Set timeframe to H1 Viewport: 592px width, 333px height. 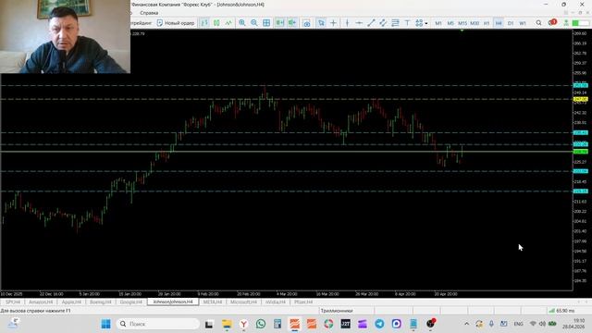click(487, 23)
